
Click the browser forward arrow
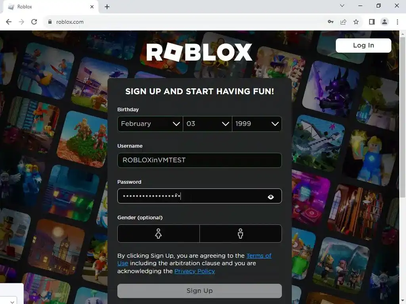click(21, 22)
